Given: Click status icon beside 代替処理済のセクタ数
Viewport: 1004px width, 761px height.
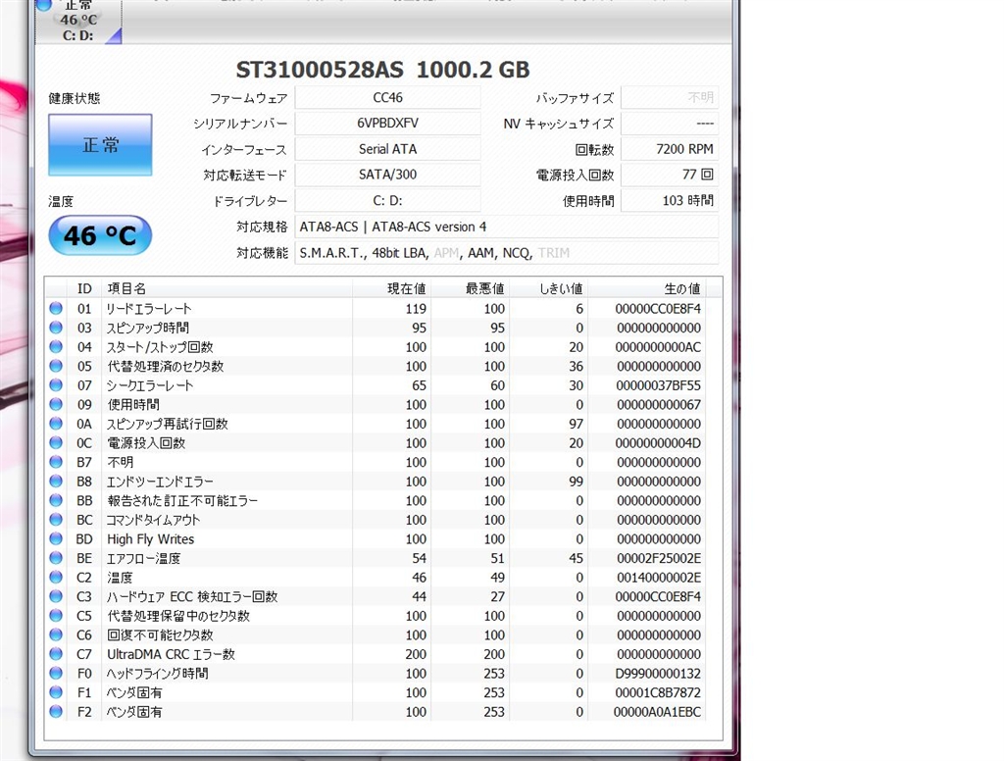Looking at the screenshot, I should pyautogui.click(x=56, y=367).
